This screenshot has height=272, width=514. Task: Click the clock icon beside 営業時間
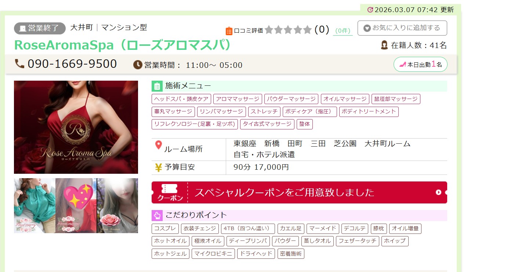pyautogui.click(x=138, y=65)
